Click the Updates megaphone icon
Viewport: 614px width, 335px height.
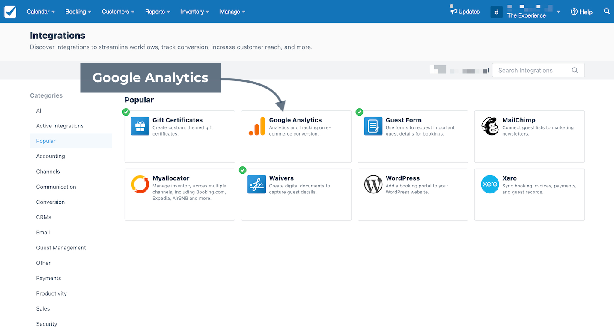(453, 11)
